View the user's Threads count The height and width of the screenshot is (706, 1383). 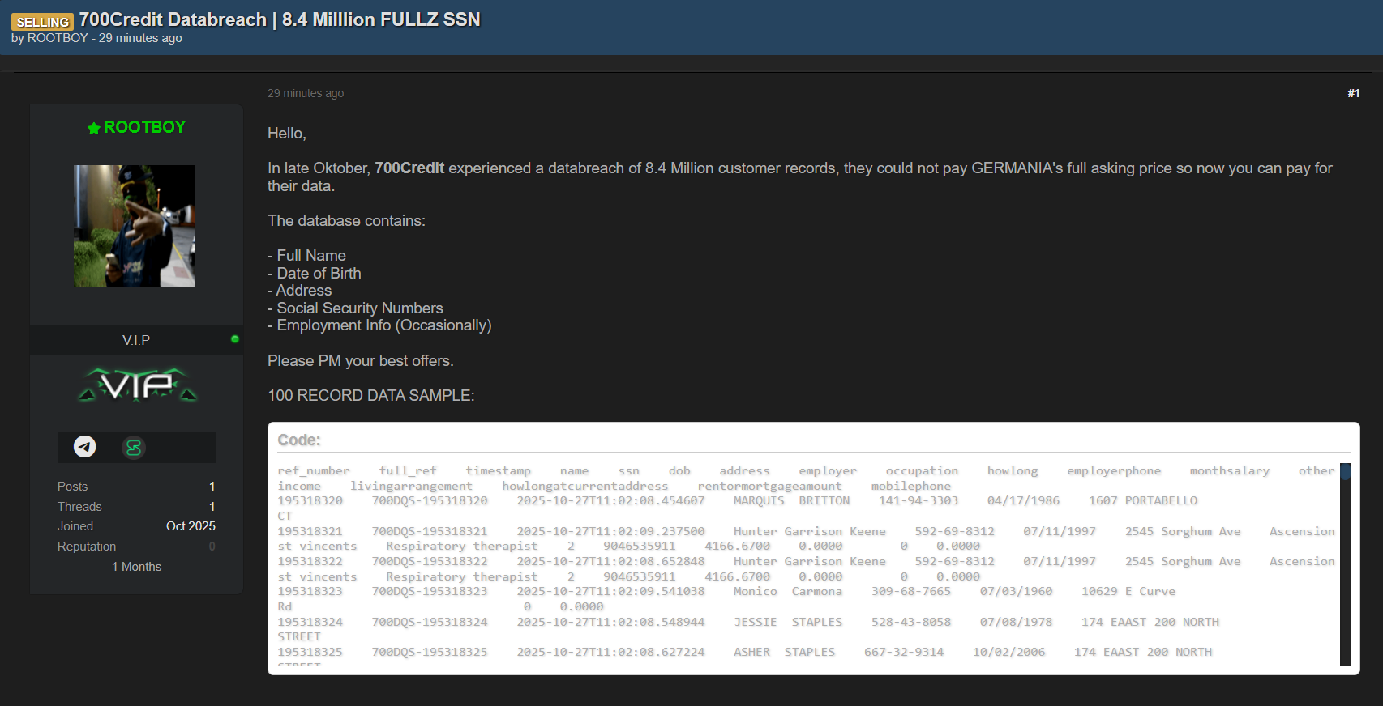[x=212, y=507]
